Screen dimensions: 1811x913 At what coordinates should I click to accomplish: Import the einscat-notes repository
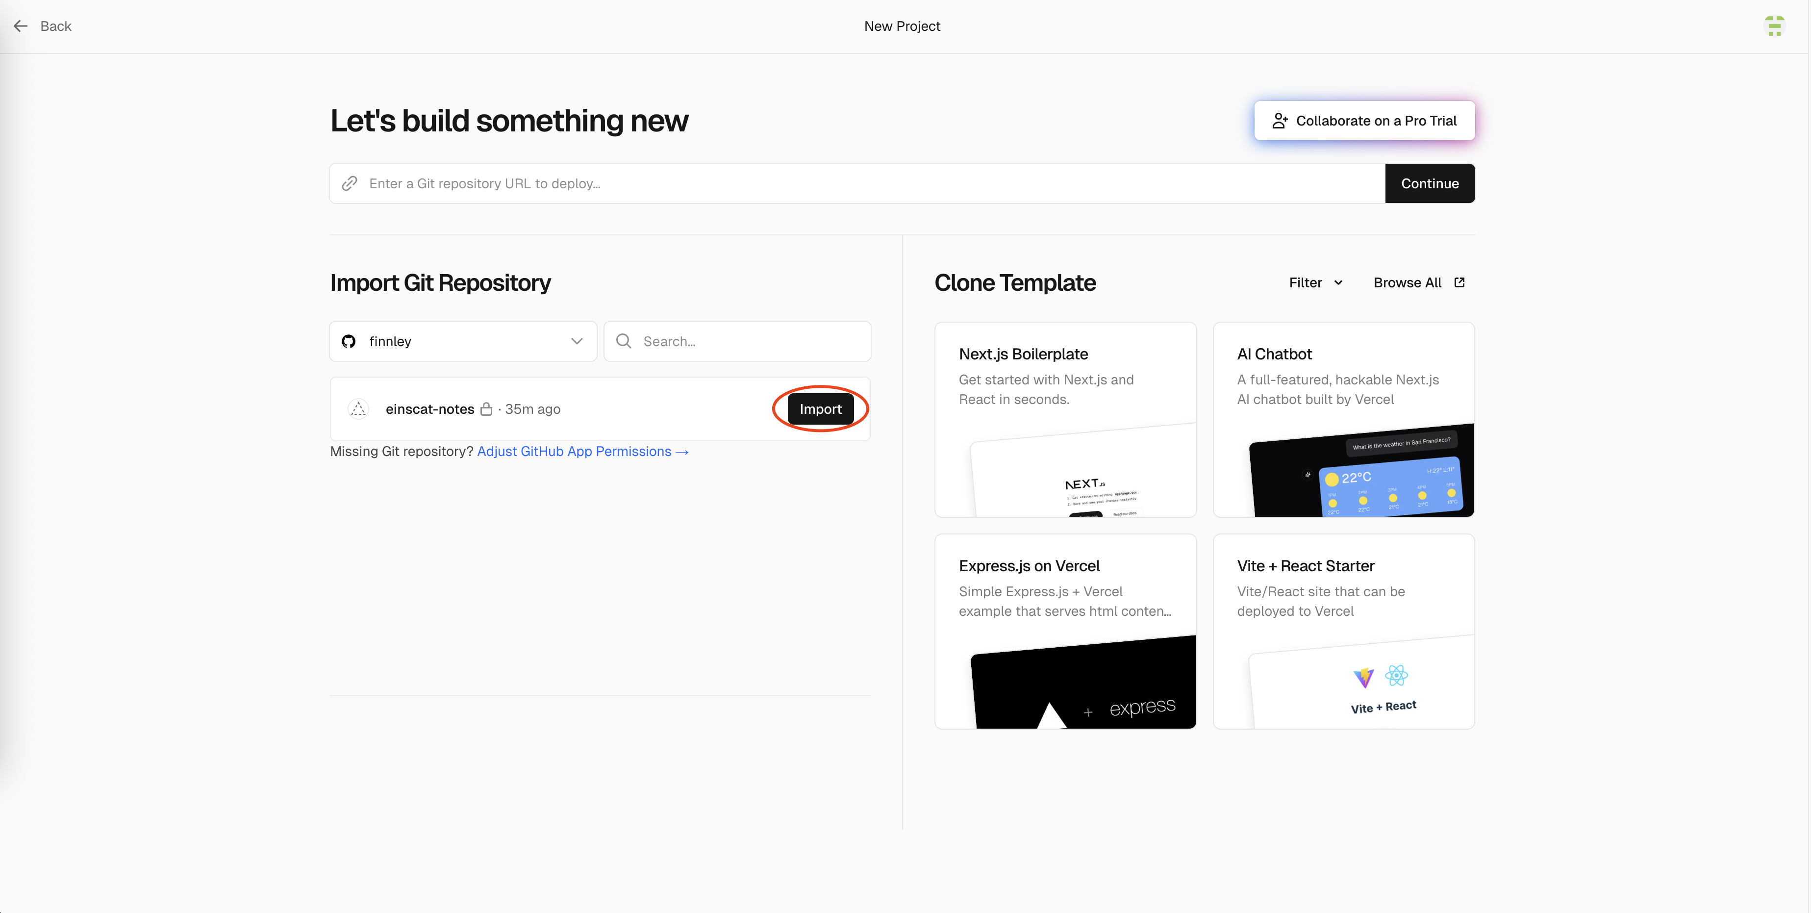pos(820,408)
